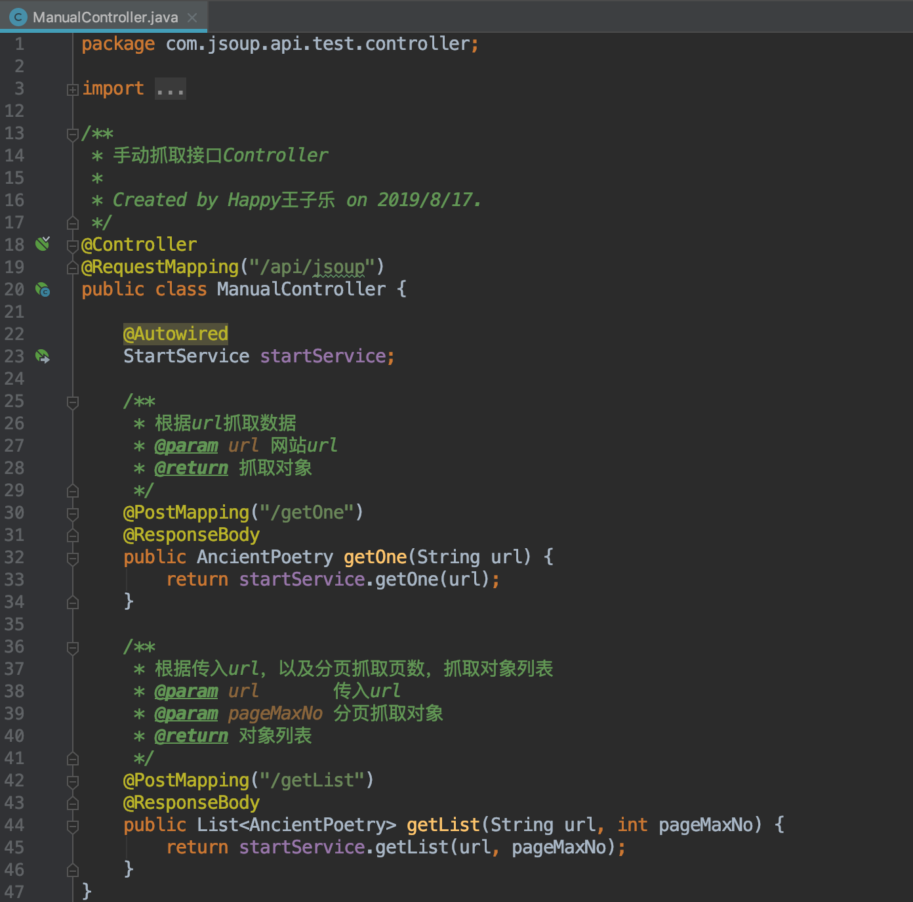Collapse the getList method Javadoc block
The image size is (913, 902).
(72, 647)
